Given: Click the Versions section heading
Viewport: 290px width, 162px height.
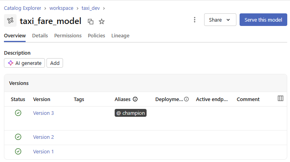Looking at the screenshot, I should point(19,83).
